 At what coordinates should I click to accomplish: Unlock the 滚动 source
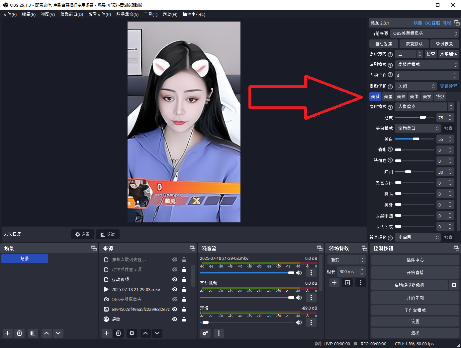(x=184, y=319)
